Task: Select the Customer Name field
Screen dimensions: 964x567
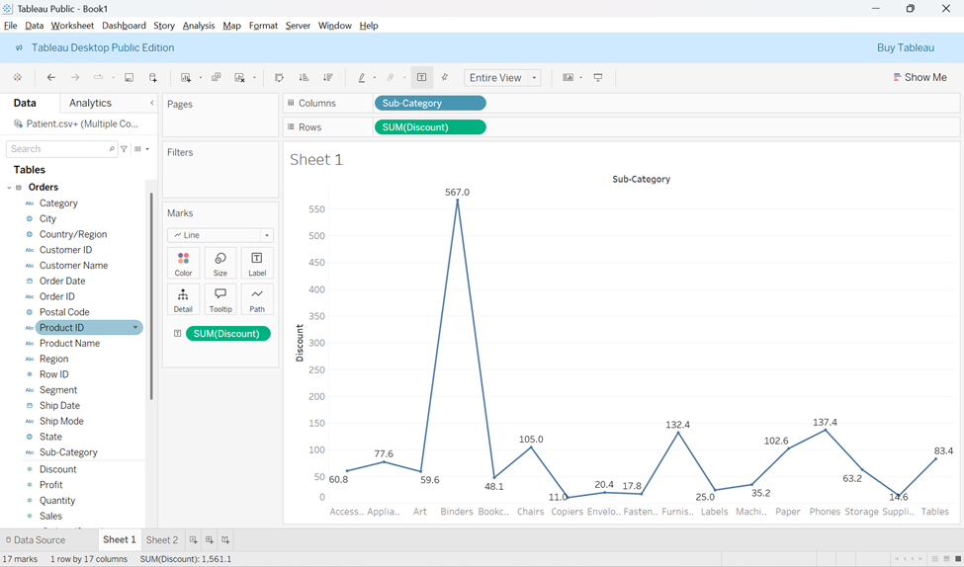Action: tap(74, 266)
